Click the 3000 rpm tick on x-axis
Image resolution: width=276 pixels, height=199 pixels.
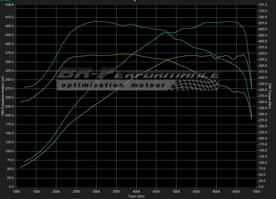(97, 191)
